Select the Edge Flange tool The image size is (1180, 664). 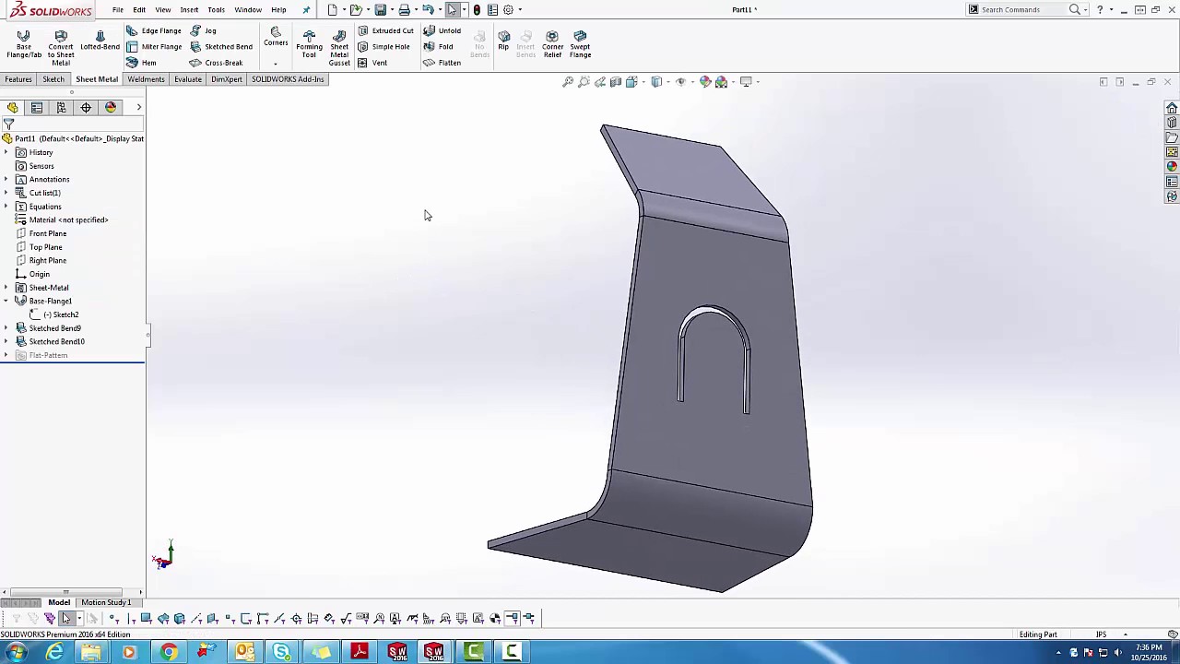tap(154, 30)
